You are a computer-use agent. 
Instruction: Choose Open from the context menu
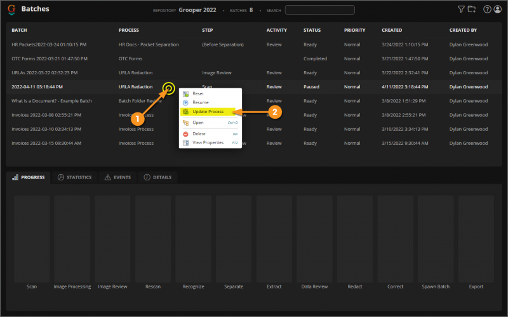(210, 123)
